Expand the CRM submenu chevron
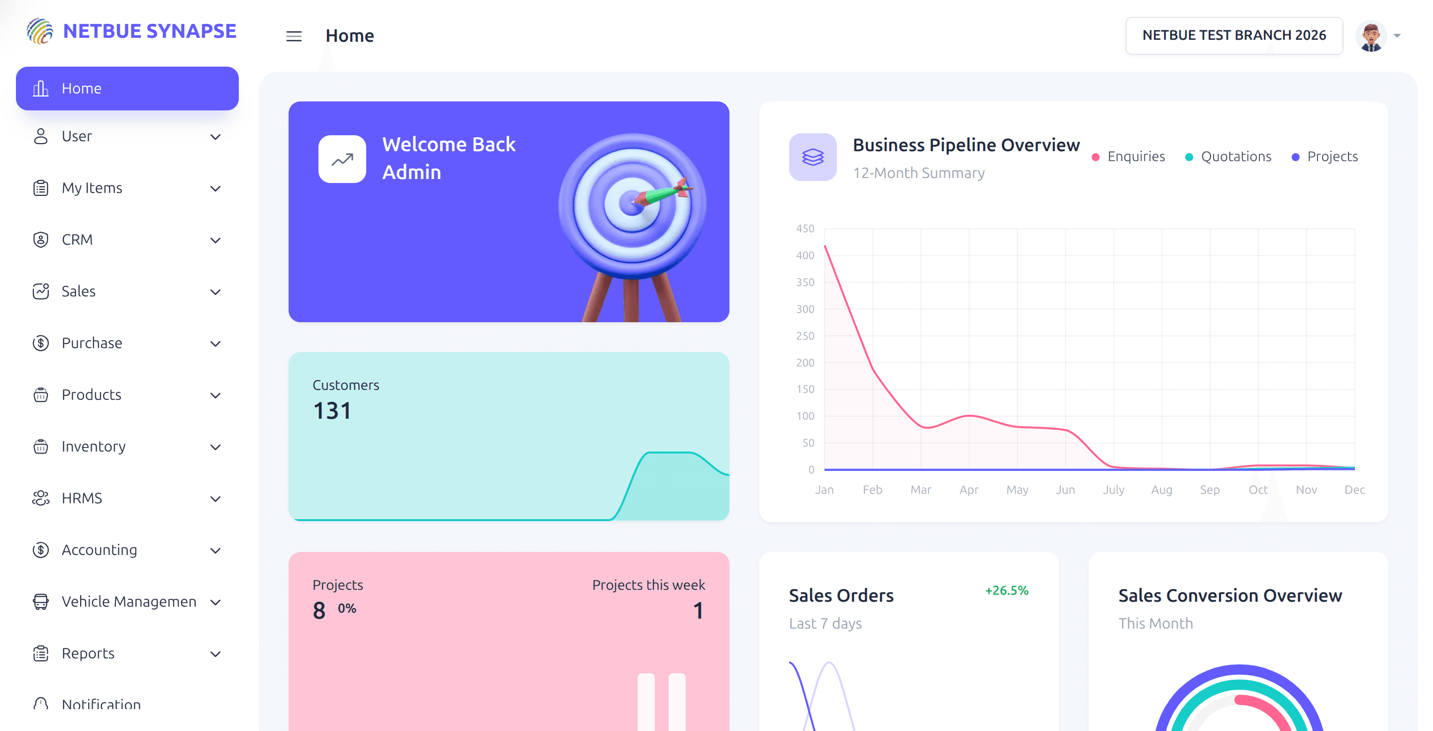 click(215, 240)
